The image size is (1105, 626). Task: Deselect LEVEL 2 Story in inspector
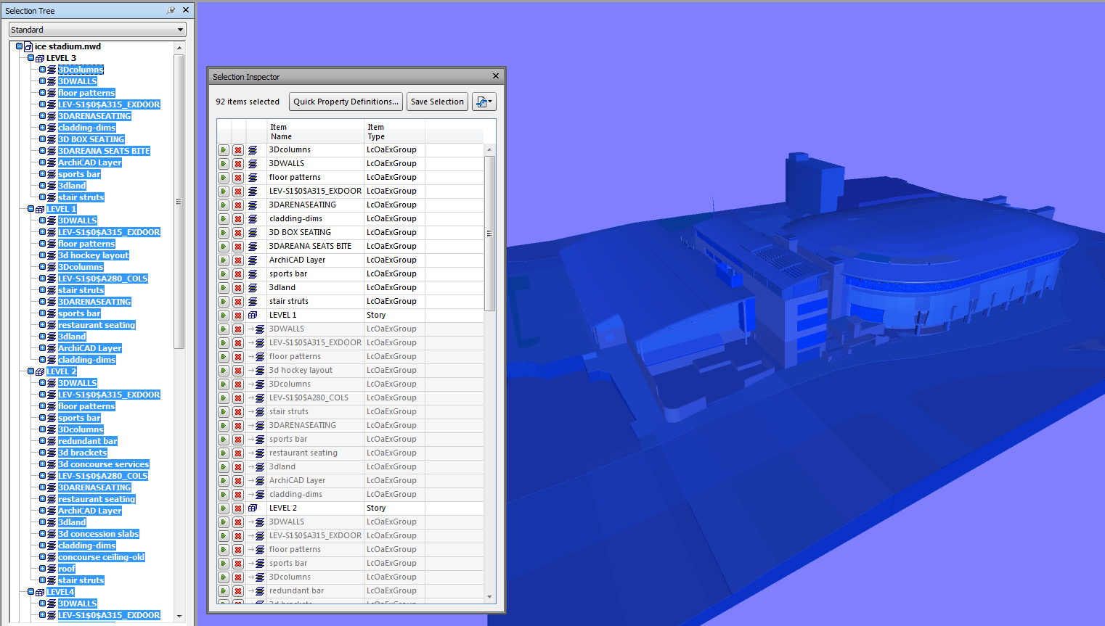pyautogui.click(x=237, y=508)
